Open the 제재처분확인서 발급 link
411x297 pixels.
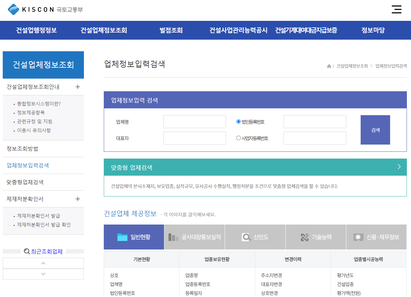tap(39, 216)
